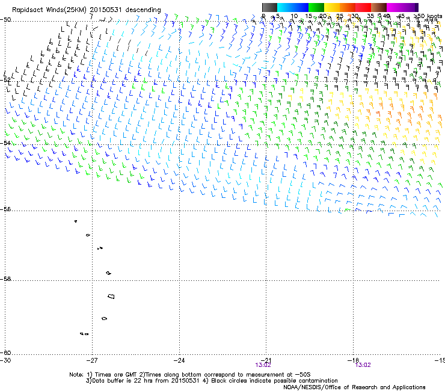Pick the brown 35-40 knots legend segment
This screenshot has height=391, width=445.
(379, 7)
